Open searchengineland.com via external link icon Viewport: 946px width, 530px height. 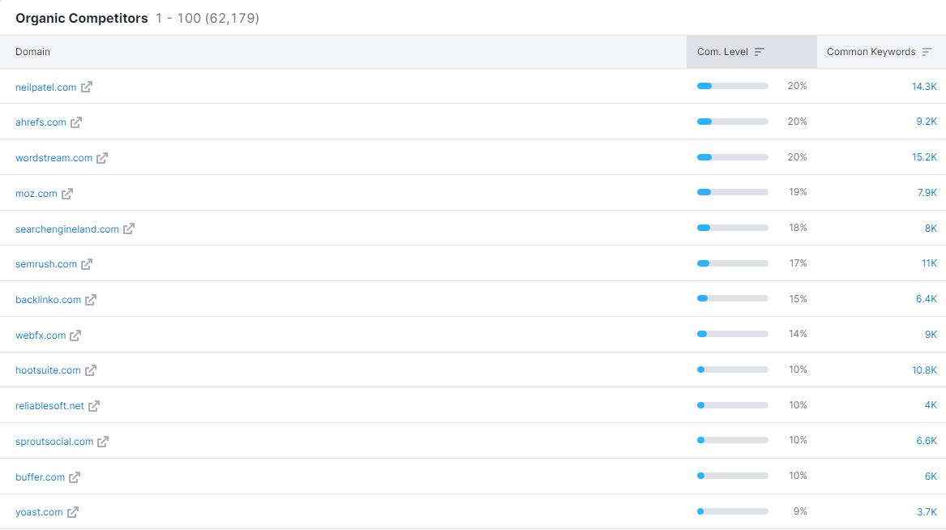(x=129, y=229)
